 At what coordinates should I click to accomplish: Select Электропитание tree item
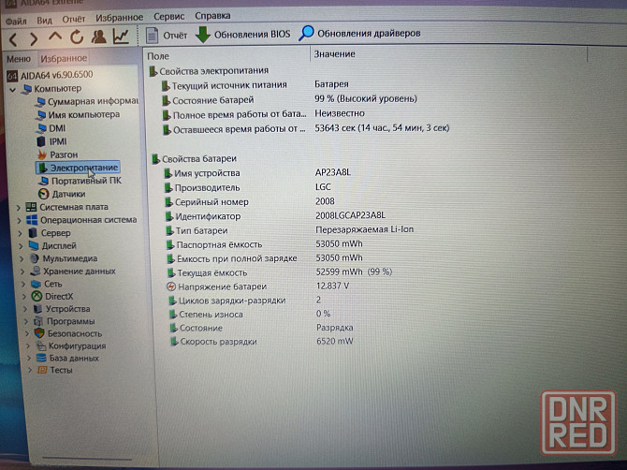click(x=78, y=168)
